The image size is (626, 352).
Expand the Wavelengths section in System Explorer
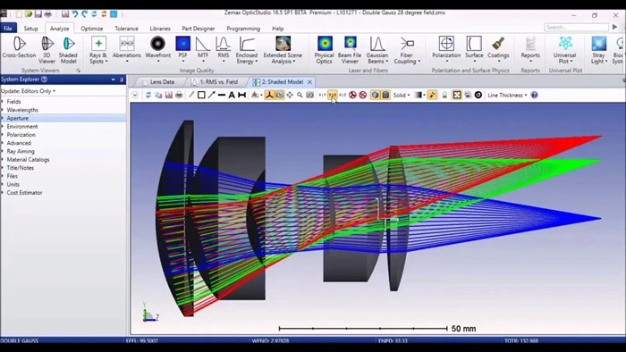click(x=22, y=110)
